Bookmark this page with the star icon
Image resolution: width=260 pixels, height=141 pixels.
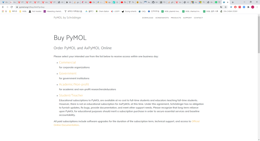point(226,7)
